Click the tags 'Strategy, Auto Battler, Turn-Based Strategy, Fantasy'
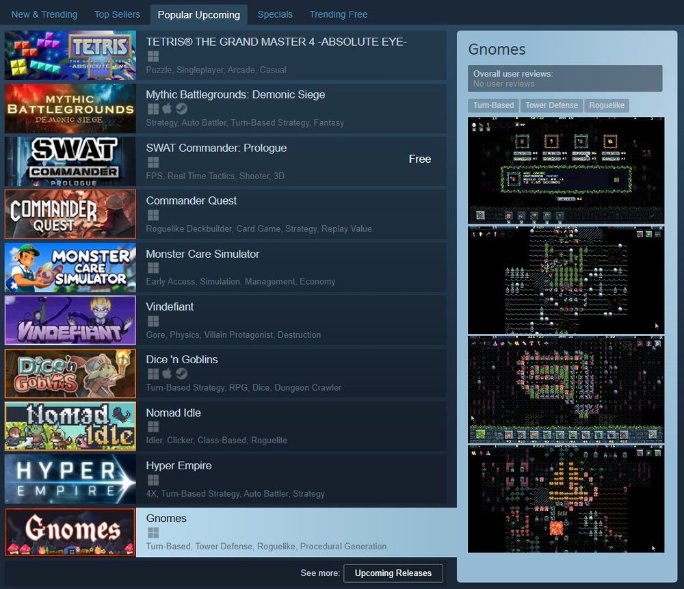Image resolution: width=684 pixels, height=589 pixels. pos(245,123)
